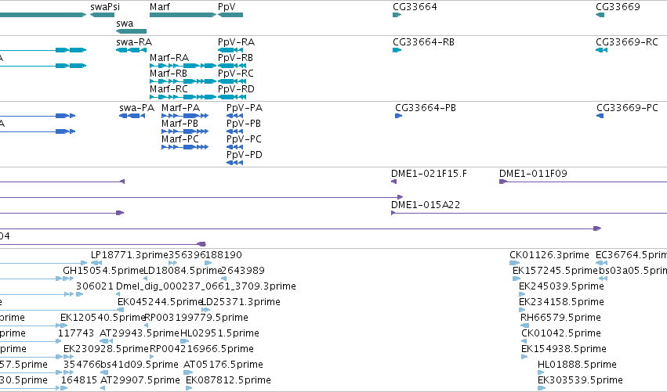667x392 pixels.
Task: Select BAC clone DME1-011F09
Action: click(533, 174)
